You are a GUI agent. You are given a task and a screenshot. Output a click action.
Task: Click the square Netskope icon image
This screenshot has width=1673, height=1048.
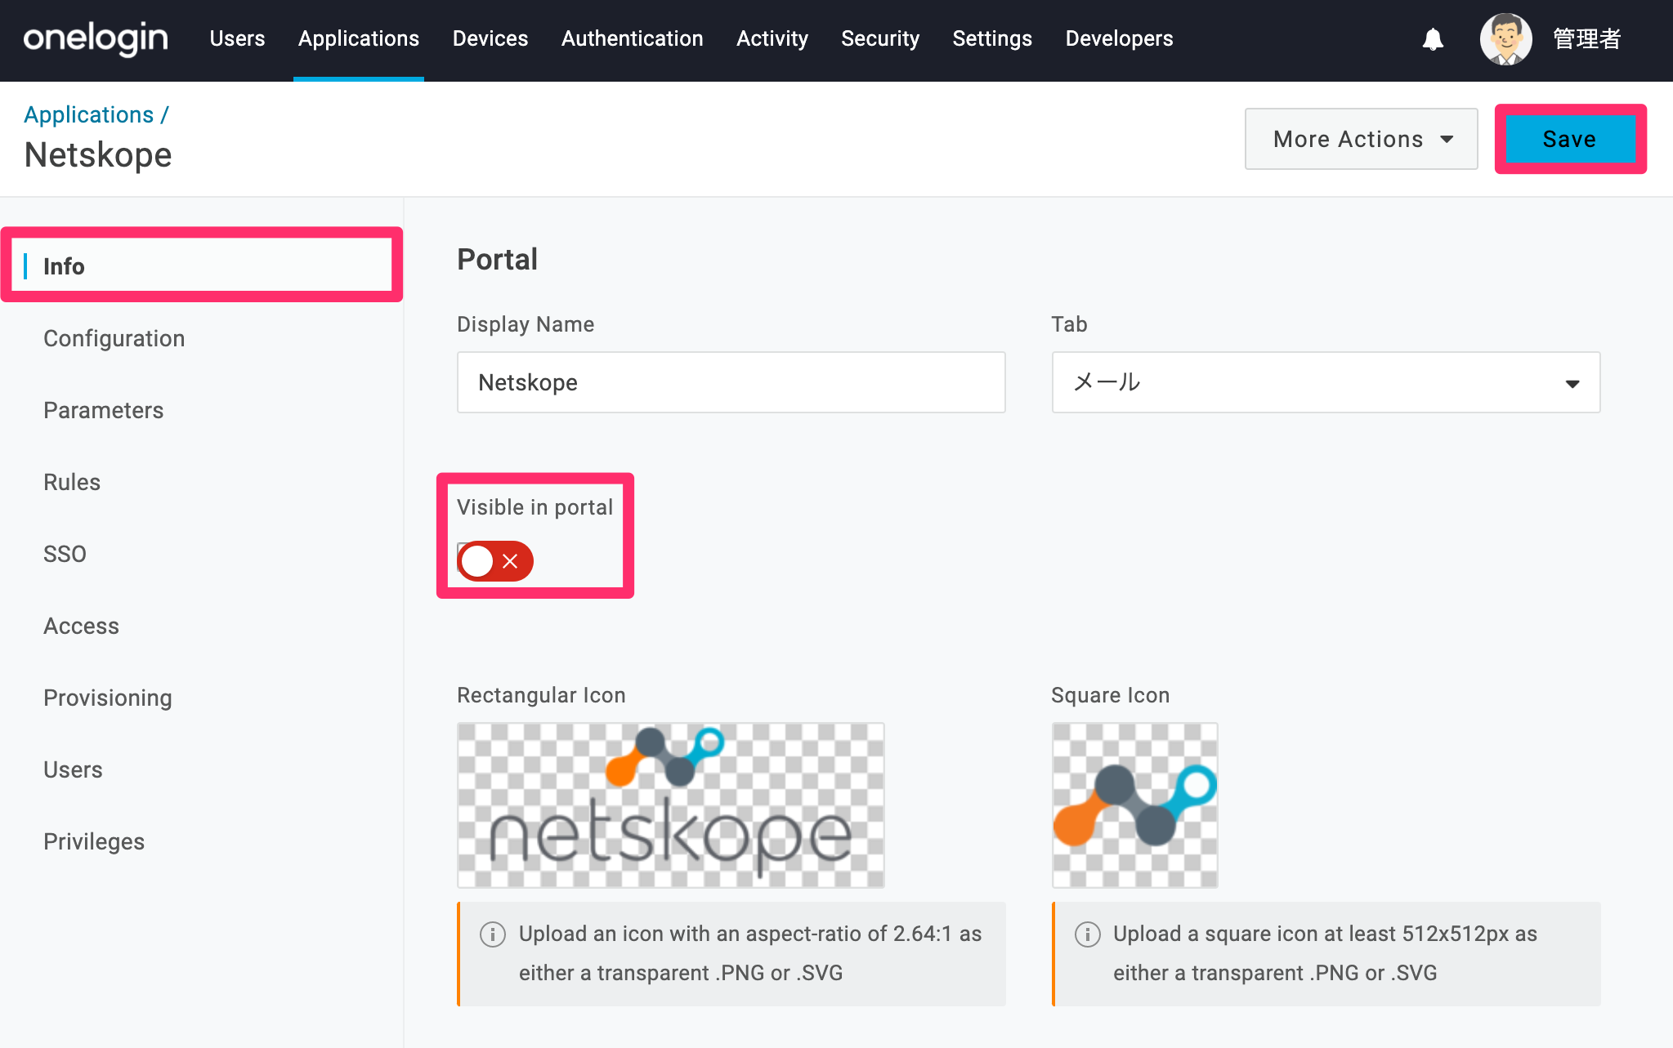point(1134,805)
